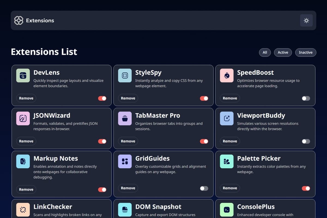Click the DOM Snapshot extension icon
This screenshot has width=327, height=218.
tap(125, 210)
